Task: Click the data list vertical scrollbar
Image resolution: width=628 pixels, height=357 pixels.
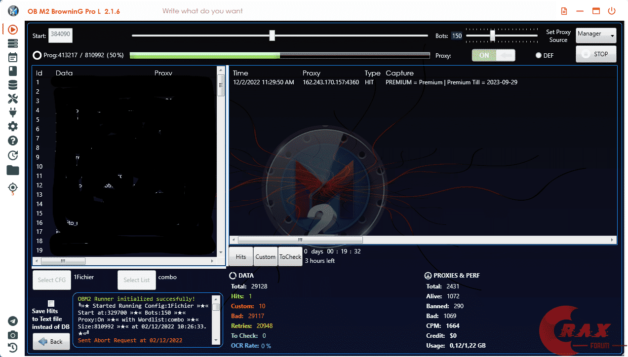Action: coord(221,161)
